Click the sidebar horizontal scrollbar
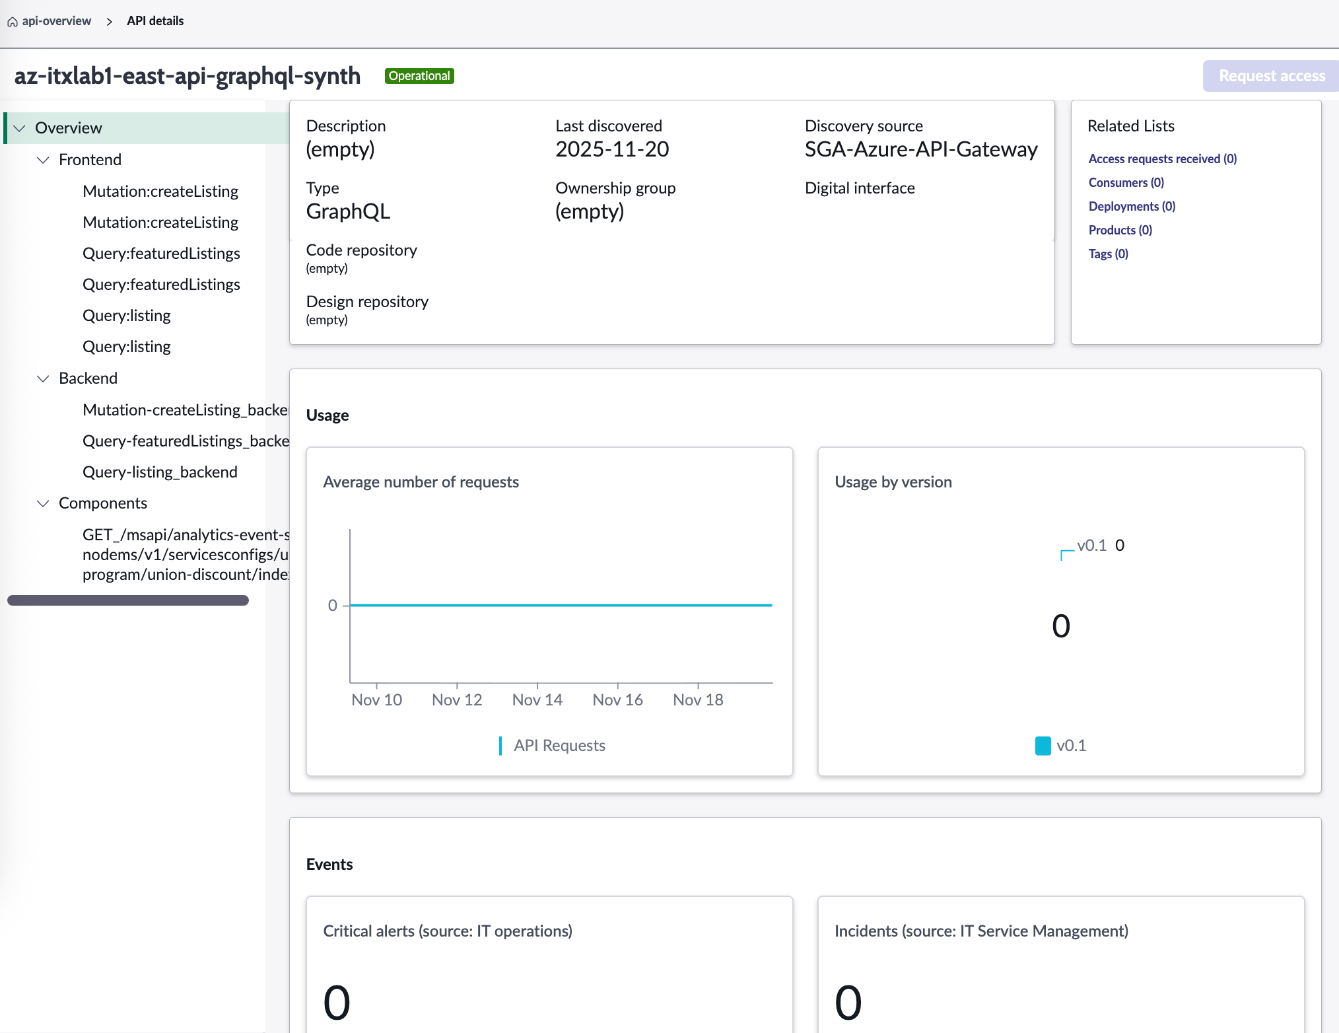The image size is (1339, 1033). 128,600
